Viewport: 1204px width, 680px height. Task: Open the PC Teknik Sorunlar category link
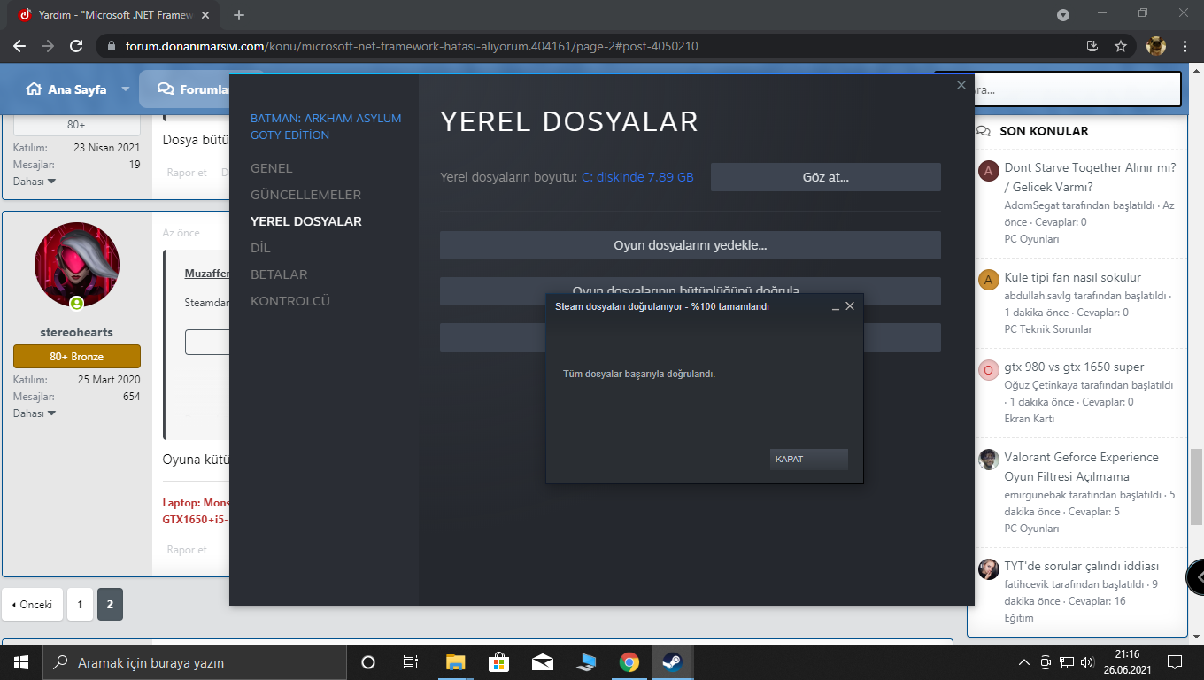[x=1048, y=329]
